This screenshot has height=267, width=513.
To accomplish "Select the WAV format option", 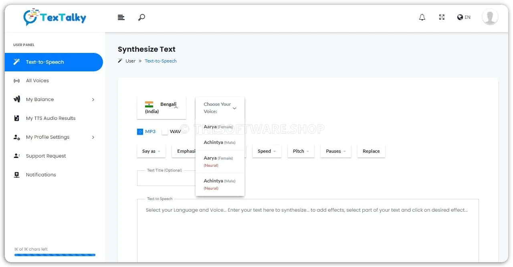I will pyautogui.click(x=172, y=131).
